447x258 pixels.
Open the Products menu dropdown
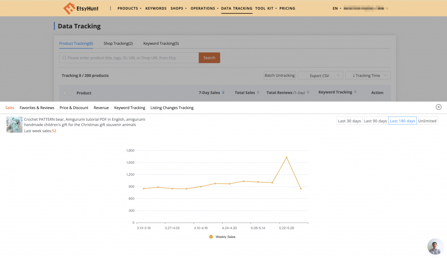coord(129,8)
